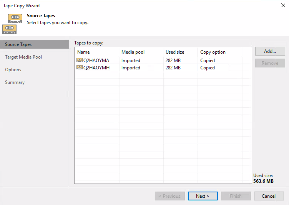This screenshot has height=205, width=289.
Task: Proceed with the Next > button
Action: (203, 196)
